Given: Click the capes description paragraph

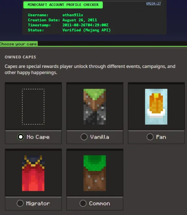Looking at the screenshot, I should click(90, 69).
